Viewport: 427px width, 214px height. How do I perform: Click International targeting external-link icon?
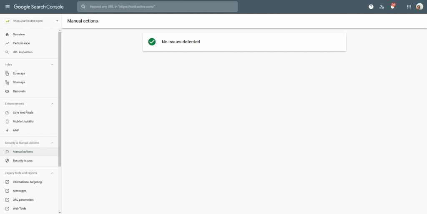pos(7,182)
